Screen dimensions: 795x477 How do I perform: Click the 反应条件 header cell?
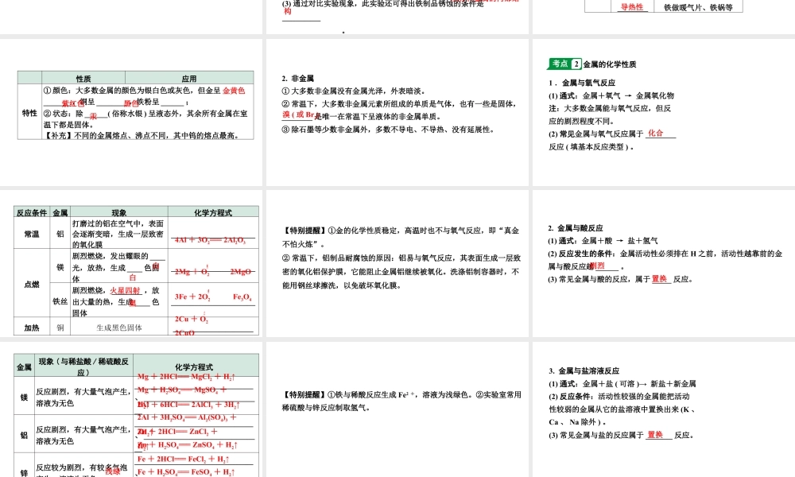[x=31, y=211]
